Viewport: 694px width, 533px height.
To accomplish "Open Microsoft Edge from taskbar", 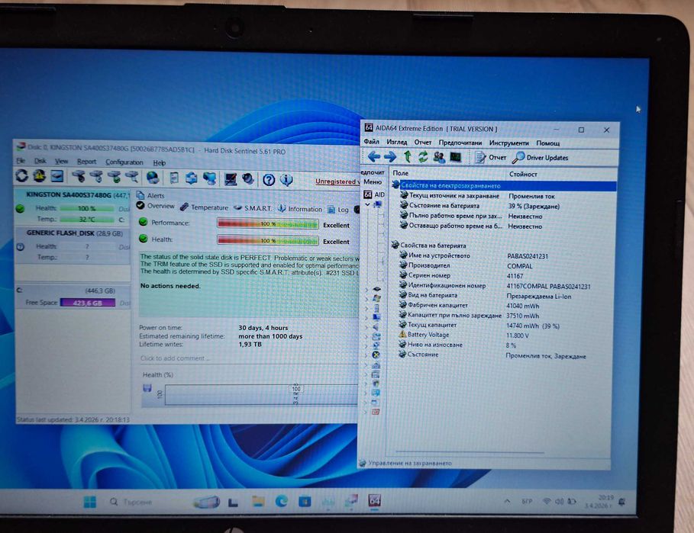I will (281, 501).
